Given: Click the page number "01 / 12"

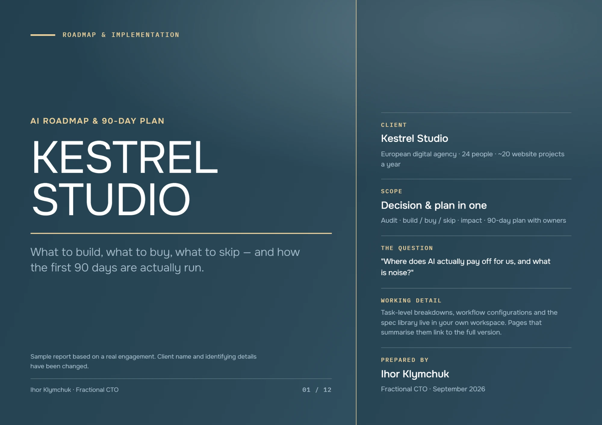Looking at the screenshot, I should pos(317,390).
